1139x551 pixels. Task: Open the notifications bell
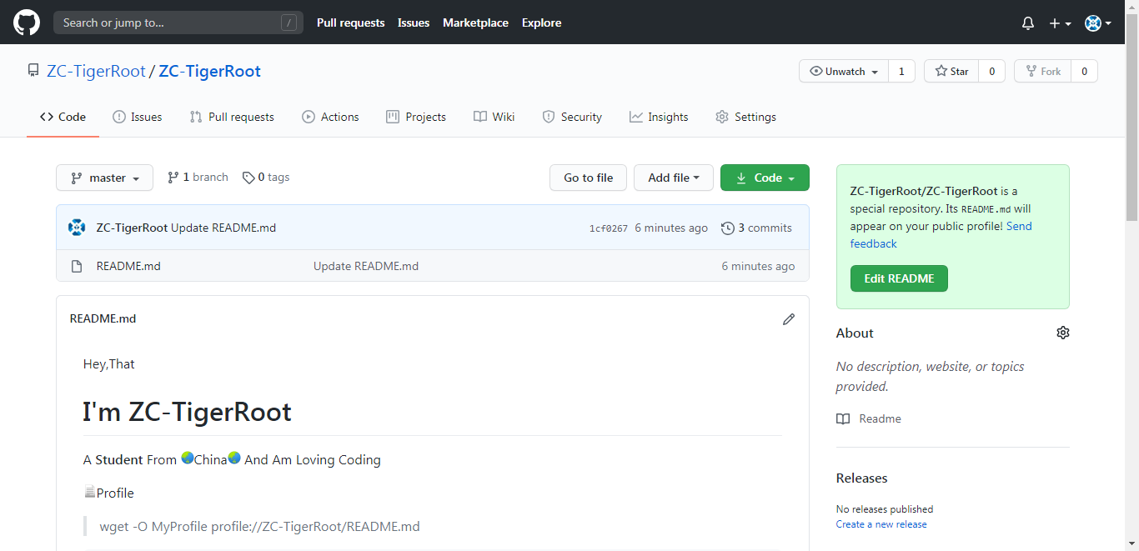point(1028,23)
